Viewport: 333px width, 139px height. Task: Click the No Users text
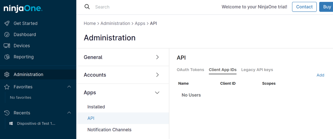pyautogui.click(x=191, y=95)
